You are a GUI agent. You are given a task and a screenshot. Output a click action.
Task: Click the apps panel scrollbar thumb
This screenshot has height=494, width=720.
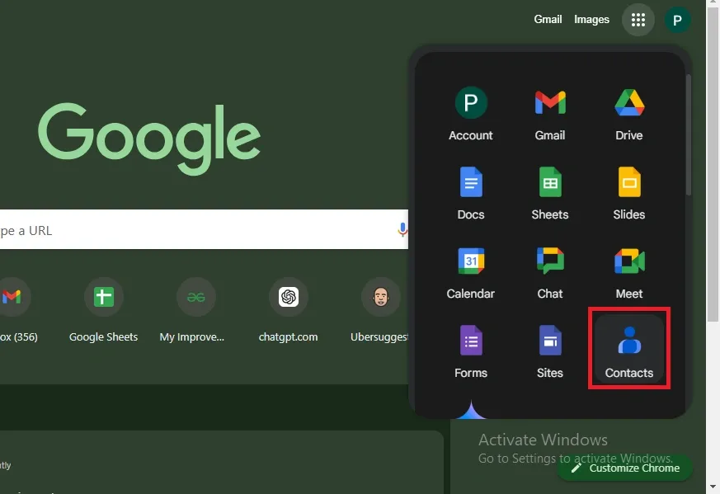(x=689, y=134)
